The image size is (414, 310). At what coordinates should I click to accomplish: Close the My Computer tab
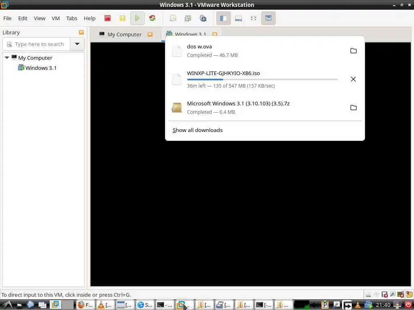pyautogui.click(x=150, y=34)
